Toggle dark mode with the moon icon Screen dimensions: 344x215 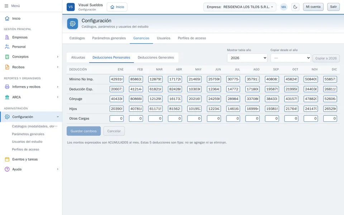point(295,7)
